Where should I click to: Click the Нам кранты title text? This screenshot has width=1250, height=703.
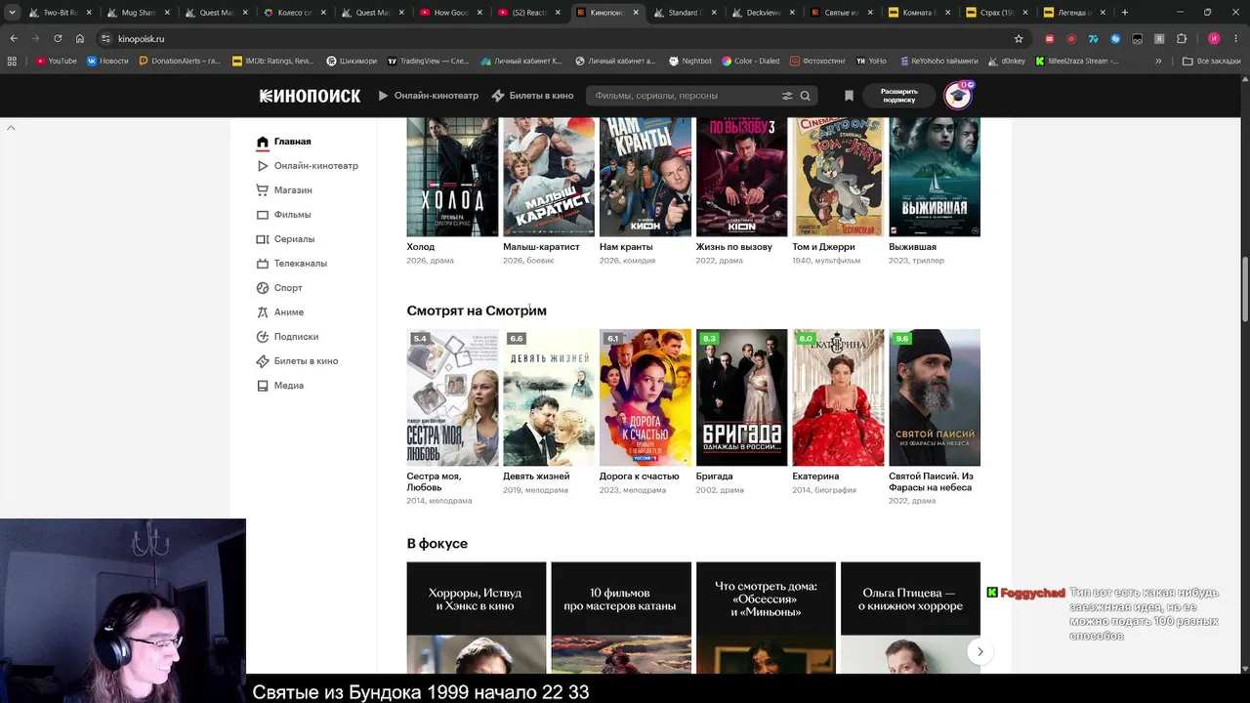tap(626, 247)
